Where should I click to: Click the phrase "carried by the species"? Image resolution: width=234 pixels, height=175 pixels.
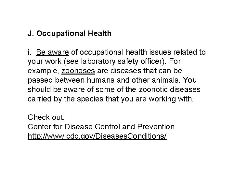(66, 99)
